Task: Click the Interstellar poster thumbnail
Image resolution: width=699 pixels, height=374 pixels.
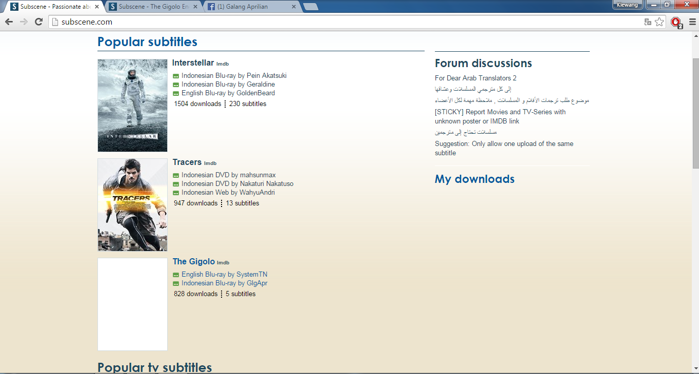Action: point(132,106)
